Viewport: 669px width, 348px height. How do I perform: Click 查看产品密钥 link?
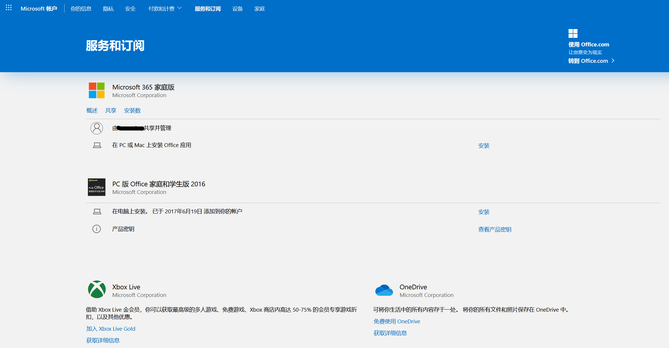point(494,229)
